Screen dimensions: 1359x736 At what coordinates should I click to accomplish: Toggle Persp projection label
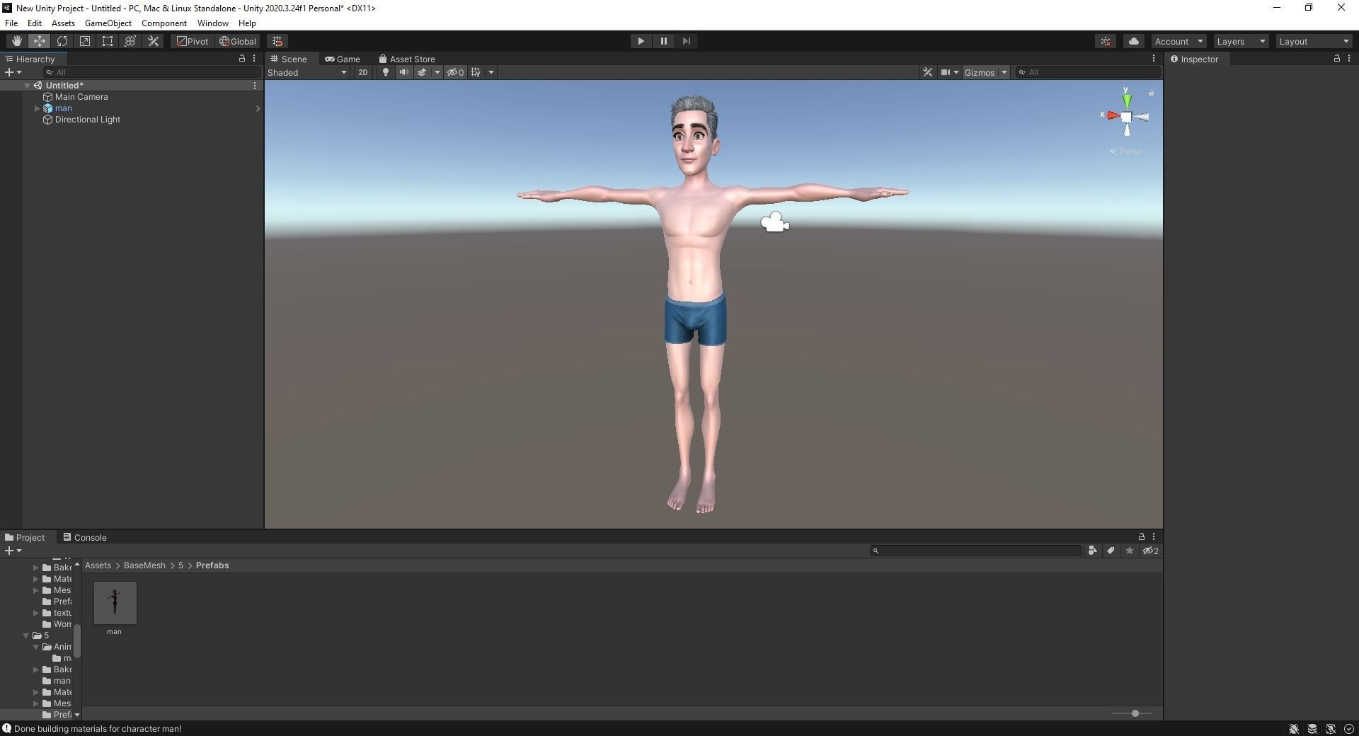1125,151
